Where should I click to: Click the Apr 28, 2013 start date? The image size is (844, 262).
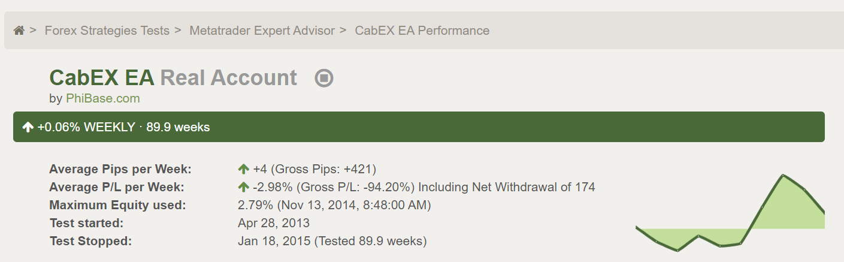click(274, 223)
